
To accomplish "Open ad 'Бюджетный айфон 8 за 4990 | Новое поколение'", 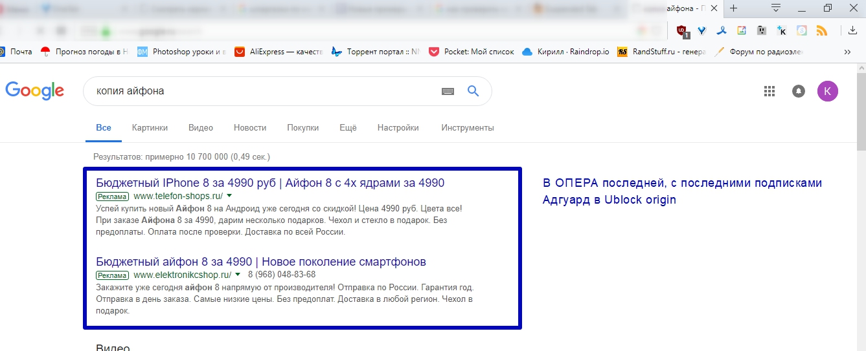I will click(x=261, y=262).
